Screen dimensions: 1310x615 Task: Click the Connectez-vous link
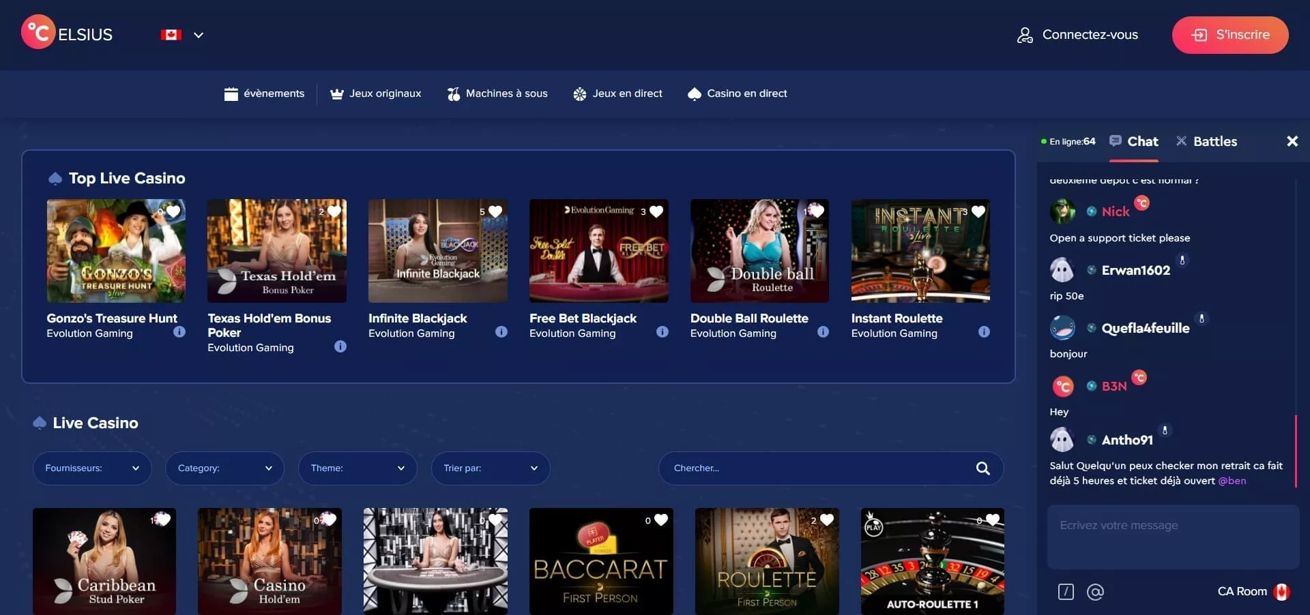coord(1077,35)
